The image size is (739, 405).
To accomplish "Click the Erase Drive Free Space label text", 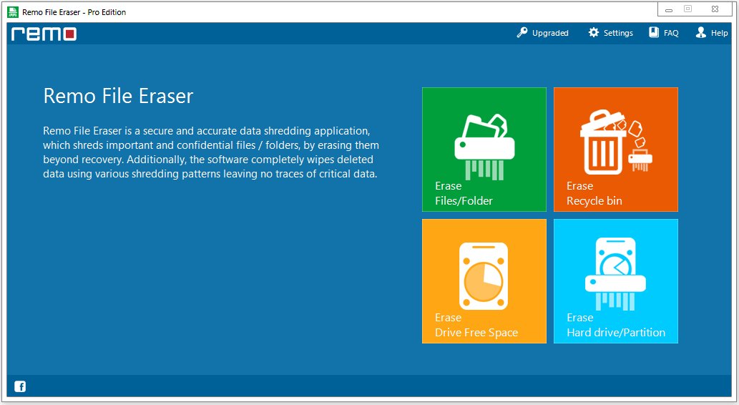I will click(x=476, y=326).
